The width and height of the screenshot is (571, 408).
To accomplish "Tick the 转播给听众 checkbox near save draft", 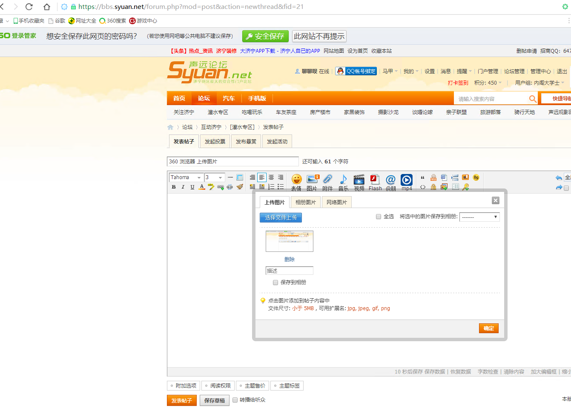I will pyautogui.click(x=235, y=400).
